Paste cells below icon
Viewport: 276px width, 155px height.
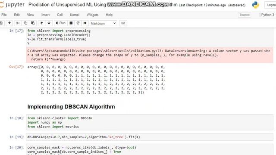click(33, 23)
